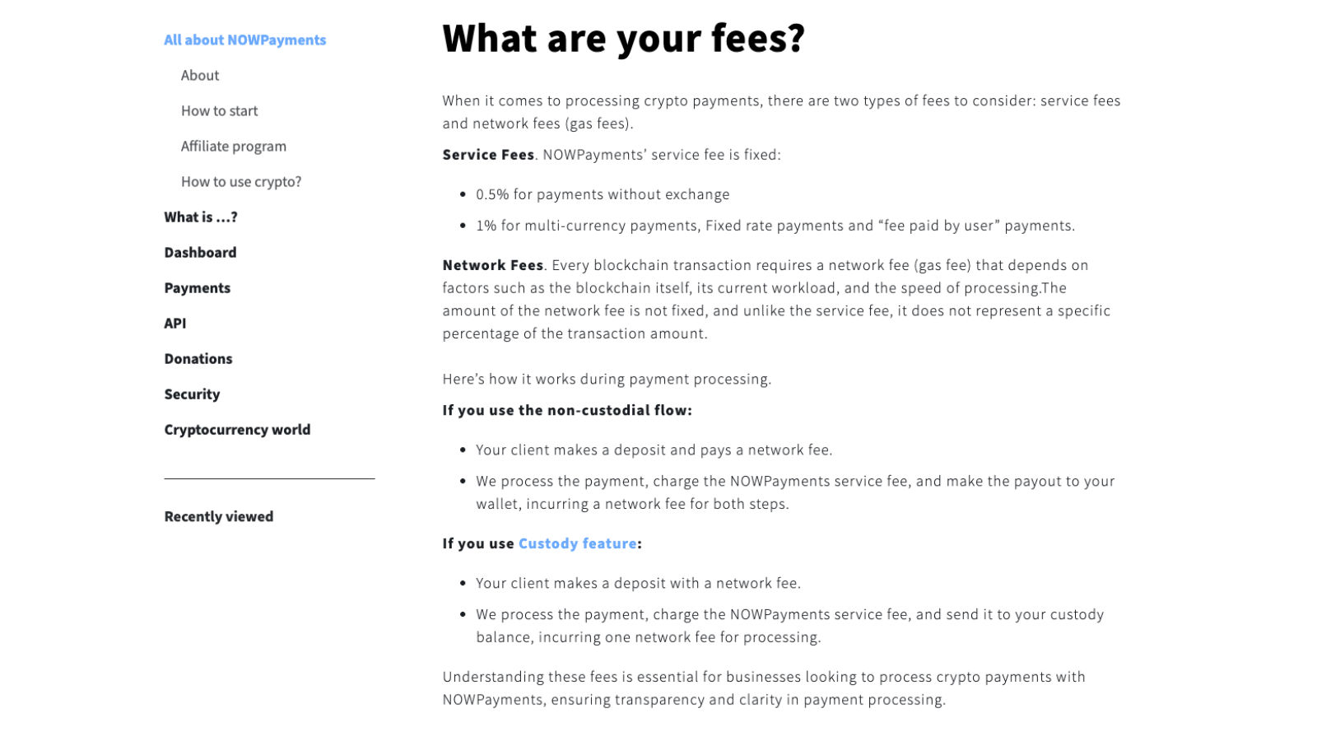
Task: Expand the Dashboard category
Action: pyautogui.click(x=200, y=252)
